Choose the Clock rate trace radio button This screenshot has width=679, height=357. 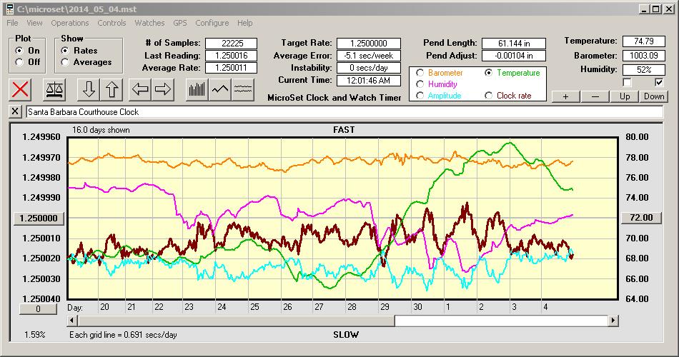click(489, 96)
